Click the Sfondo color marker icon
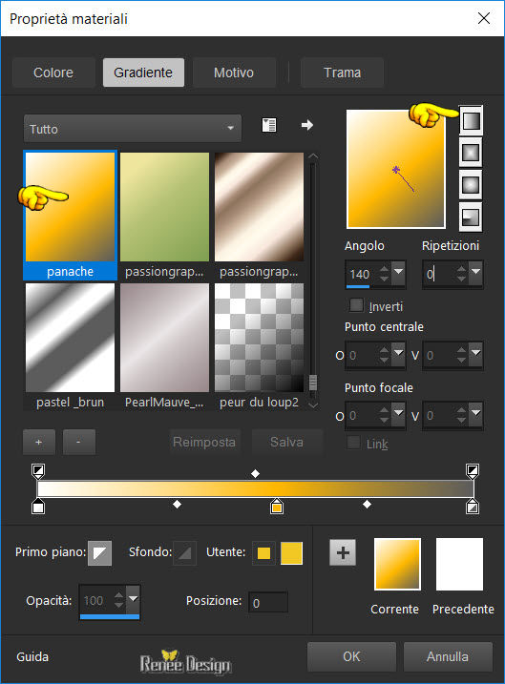The width and height of the screenshot is (505, 684). coord(184,553)
